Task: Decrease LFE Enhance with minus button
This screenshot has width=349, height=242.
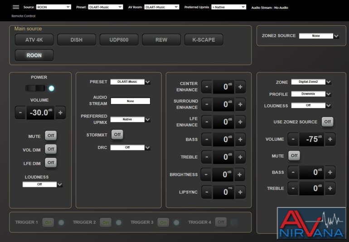Action: 207,122
